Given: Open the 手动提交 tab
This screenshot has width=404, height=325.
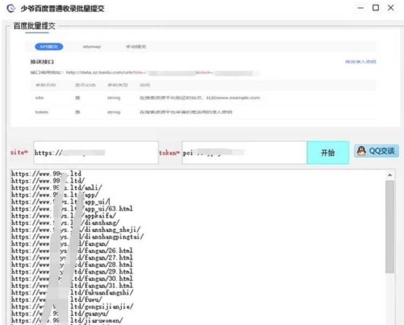Looking at the screenshot, I should click(136, 47).
